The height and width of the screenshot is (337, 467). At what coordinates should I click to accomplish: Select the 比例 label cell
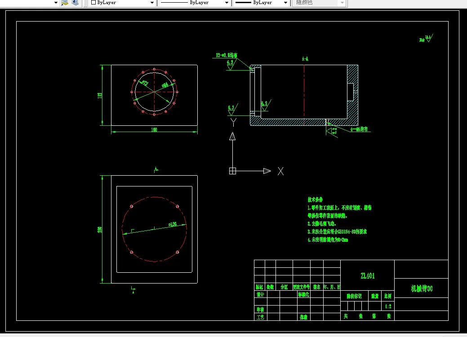[x=388, y=296]
